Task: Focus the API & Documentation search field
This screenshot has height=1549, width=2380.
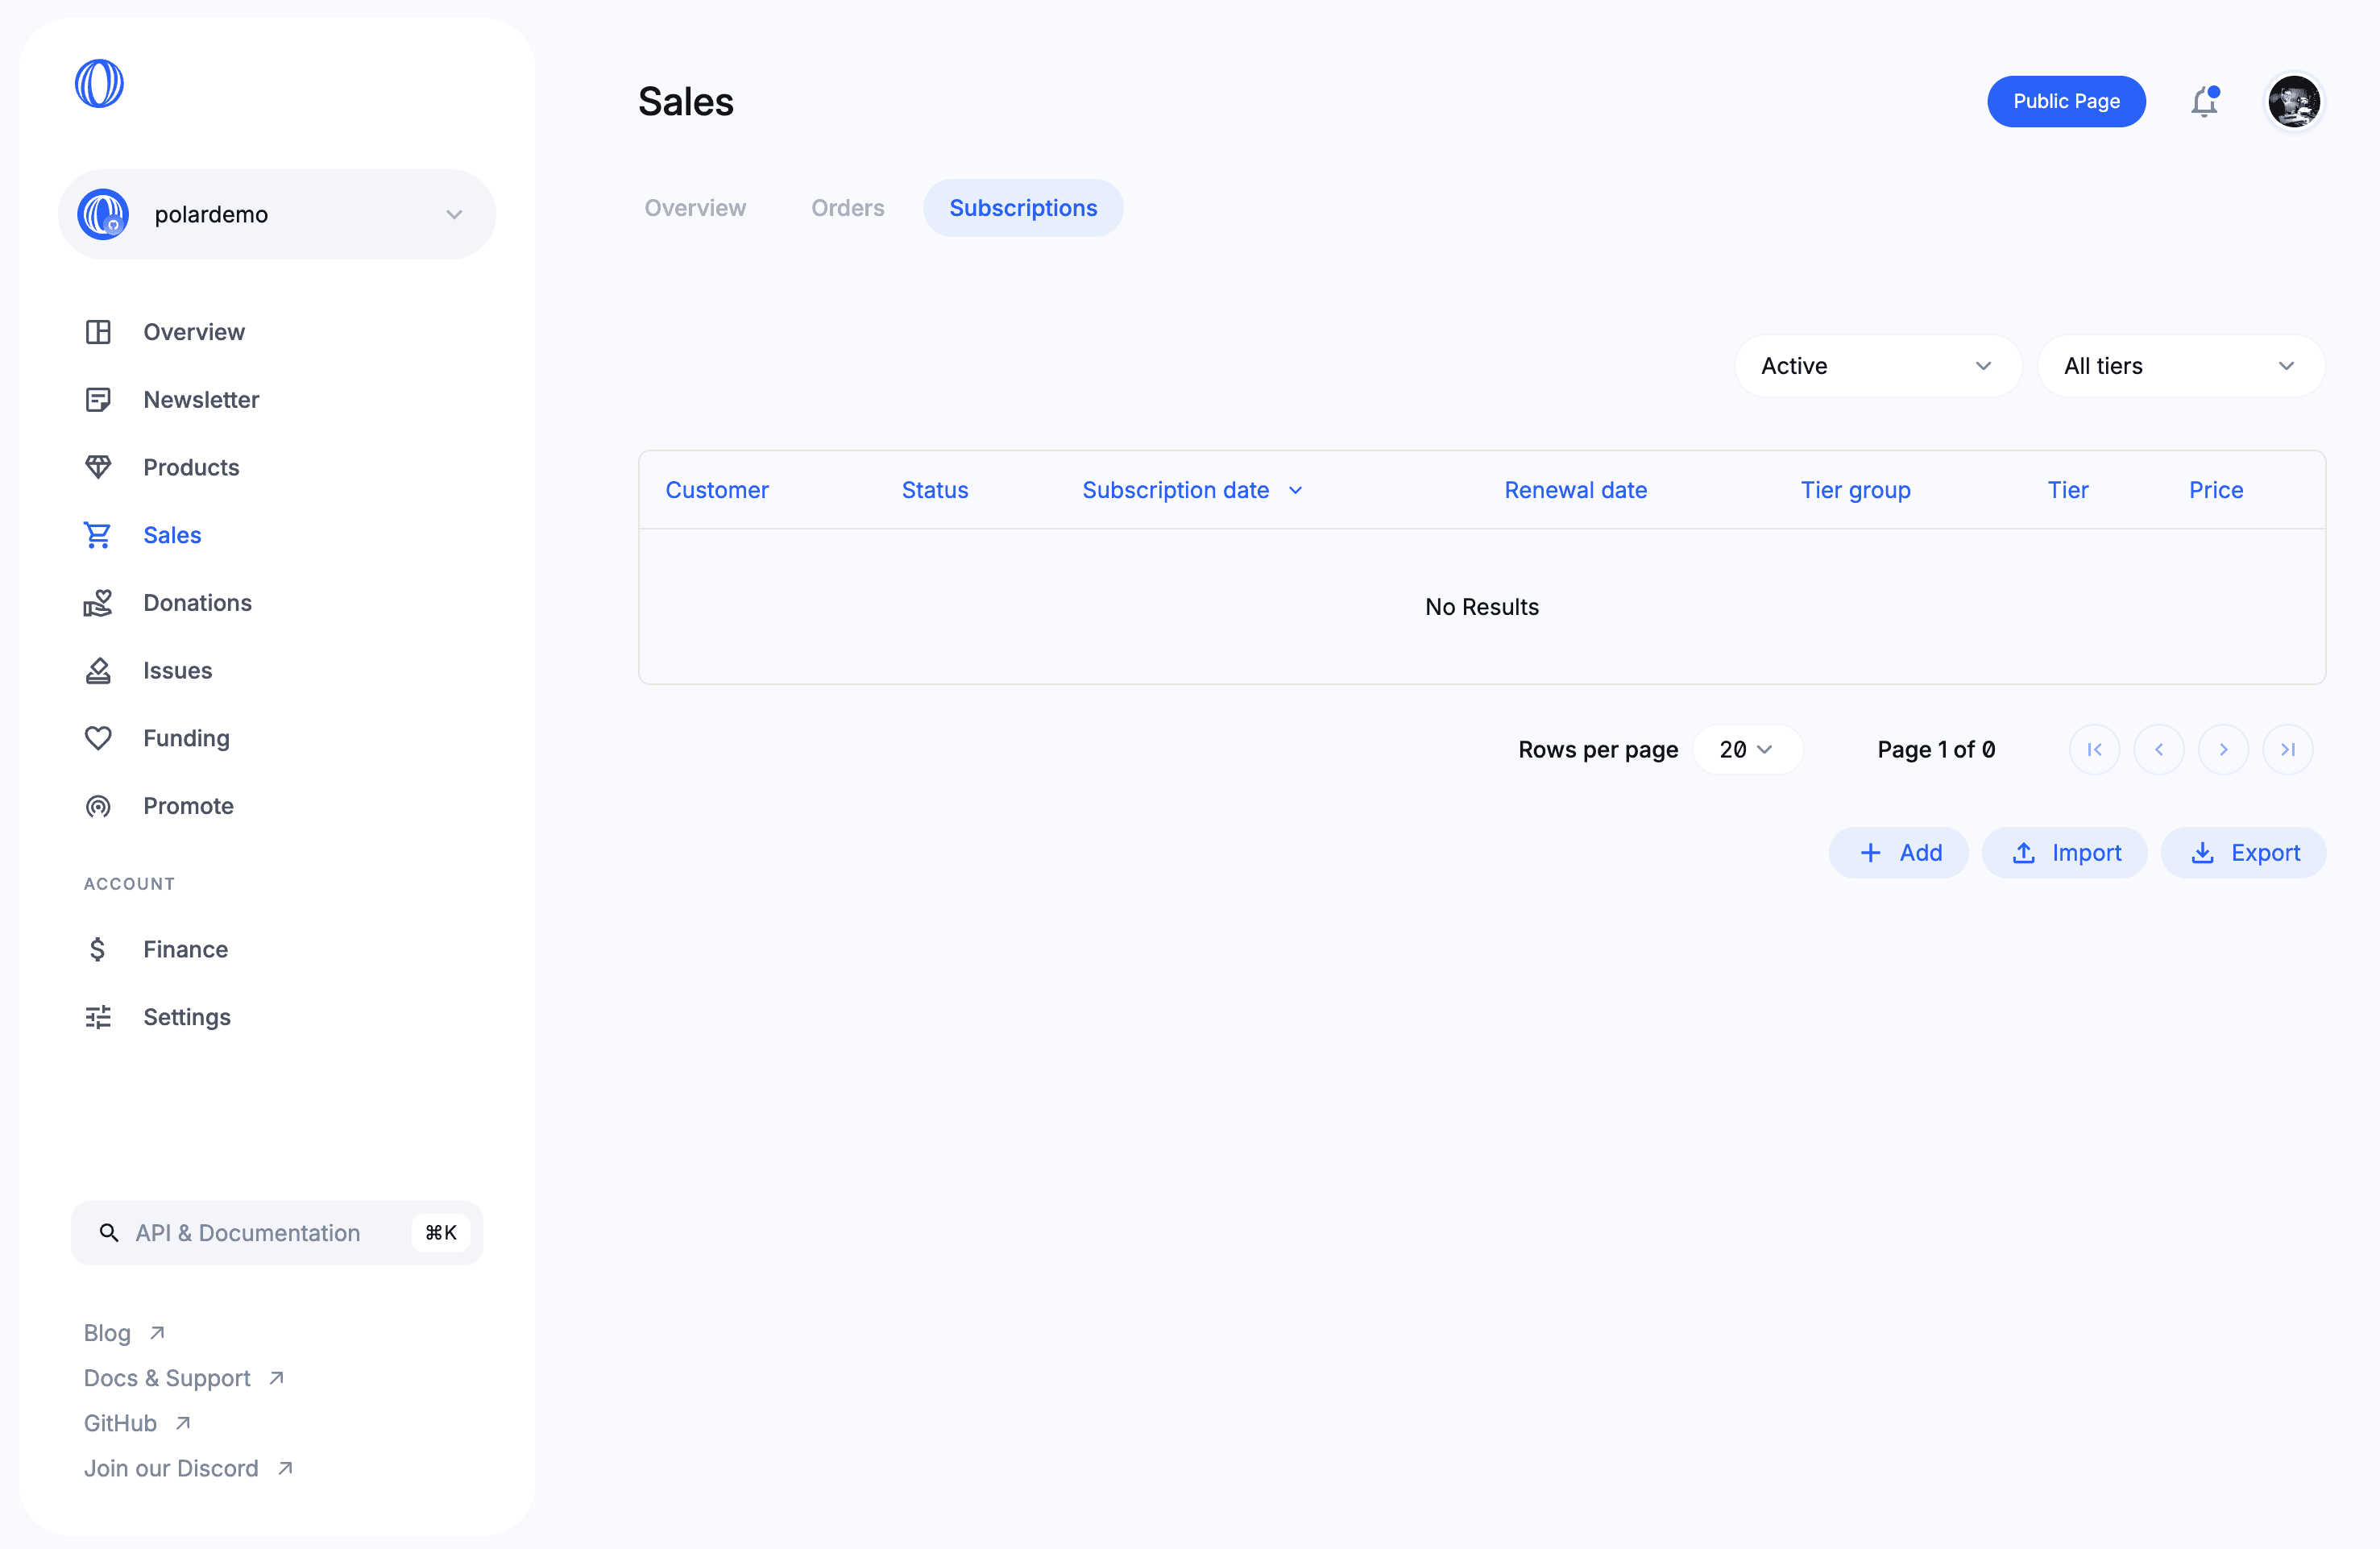Action: pos(277,1233)
